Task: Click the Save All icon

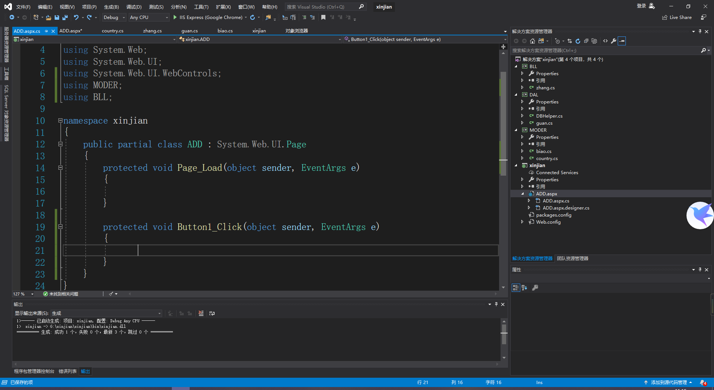Action: tap(65, 17)
